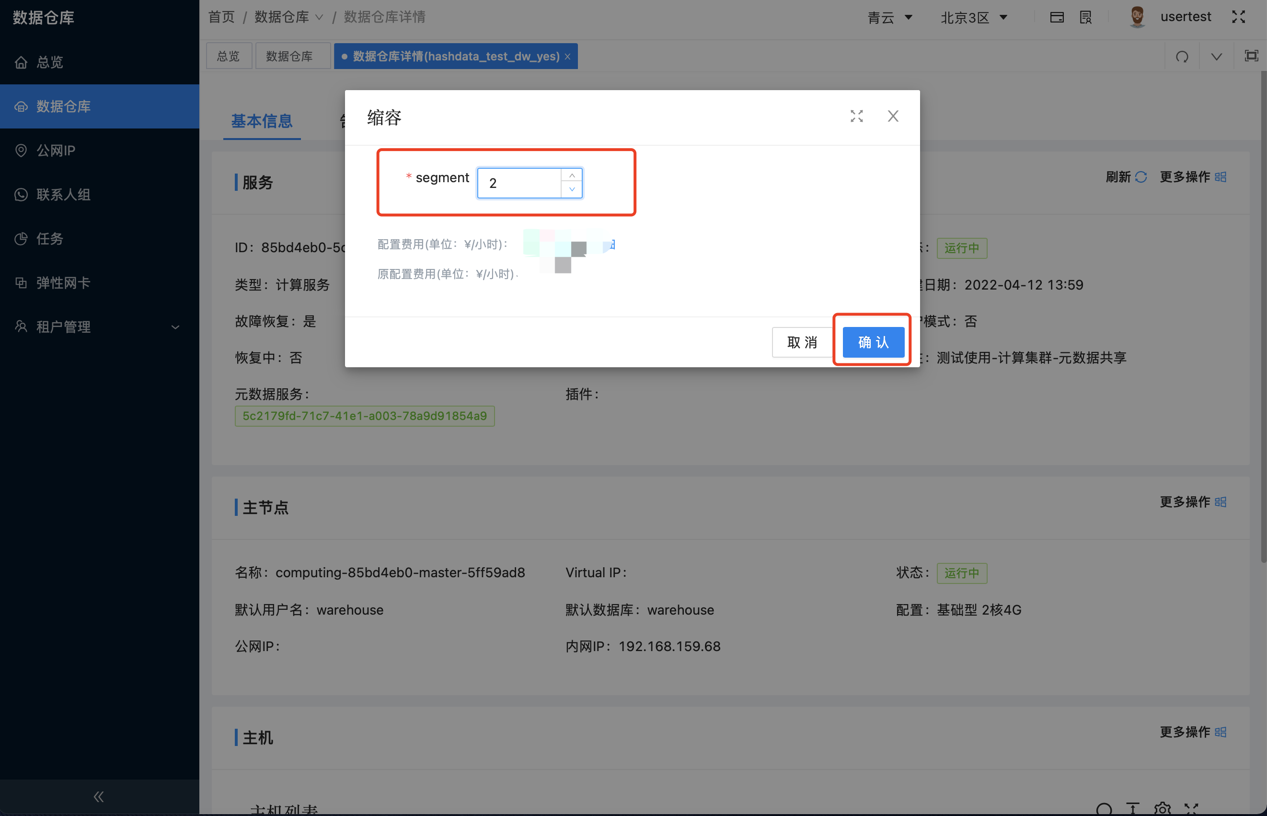Image resolution: width=1267 pixels, height=816 pixels.
Task: Switch to the 数据仓库 tab
Action: tap(292, 55)
